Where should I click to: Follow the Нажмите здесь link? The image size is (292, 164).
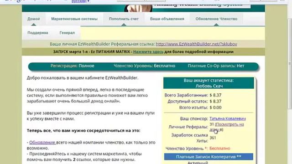(148, 51)
